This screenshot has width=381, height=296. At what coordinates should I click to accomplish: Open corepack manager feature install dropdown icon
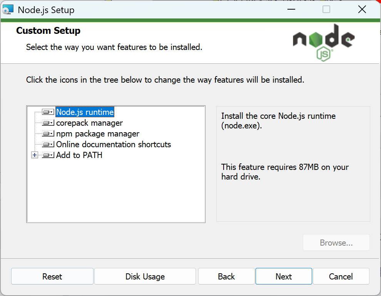tap(48, 123)
